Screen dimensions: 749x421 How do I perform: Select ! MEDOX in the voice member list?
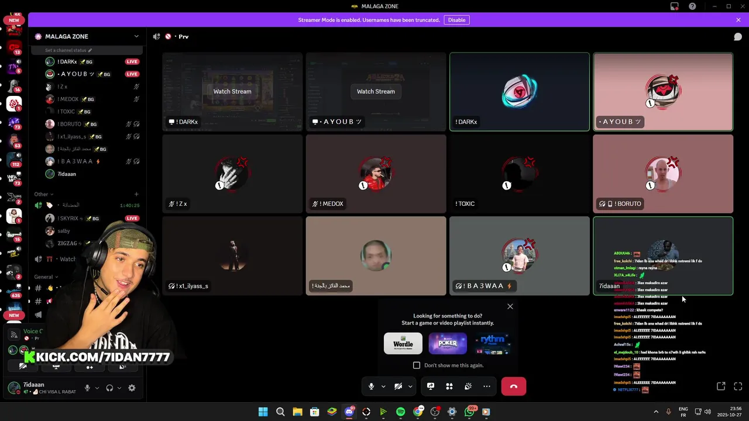click(x=92, y=99)
